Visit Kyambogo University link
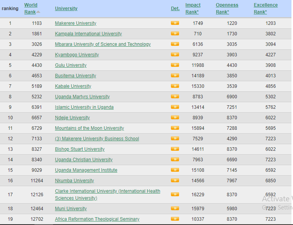 pos(77,55)
